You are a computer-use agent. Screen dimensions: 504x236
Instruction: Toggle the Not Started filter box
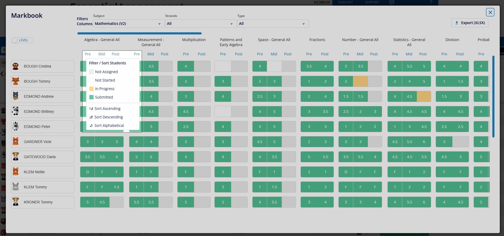click(91, 80)
